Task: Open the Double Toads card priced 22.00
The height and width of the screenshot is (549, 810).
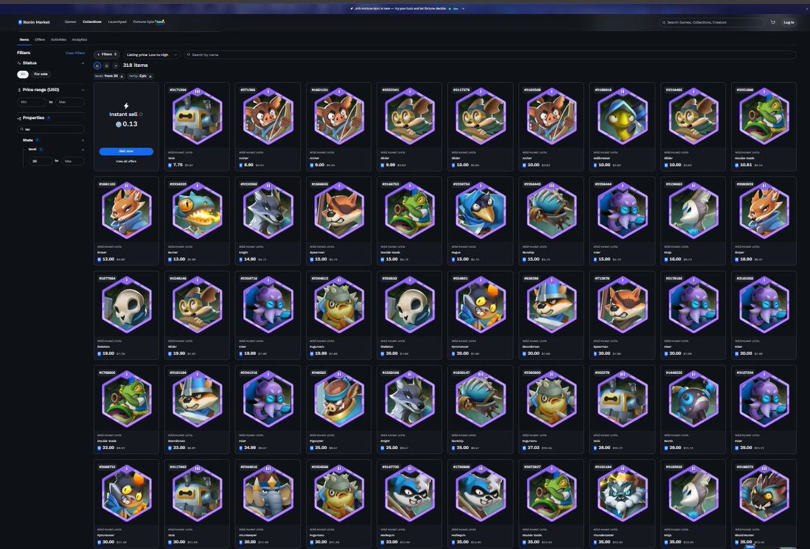Action: 126,410
